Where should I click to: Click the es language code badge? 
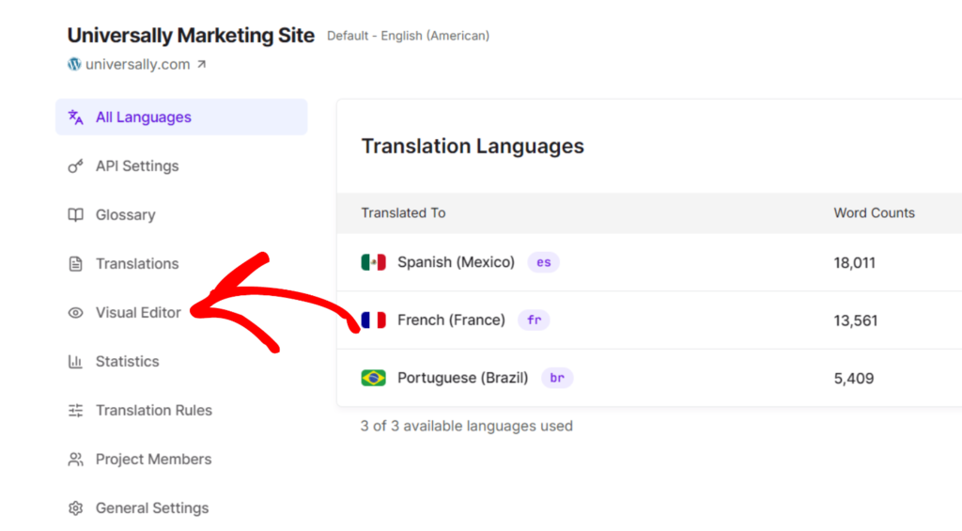[544, 262]
